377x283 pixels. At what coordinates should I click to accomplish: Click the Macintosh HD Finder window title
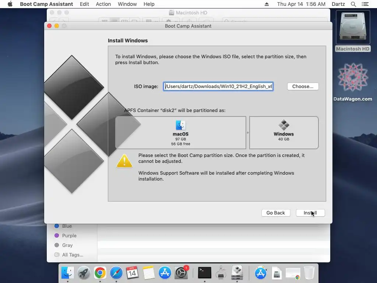pos(191,13)
